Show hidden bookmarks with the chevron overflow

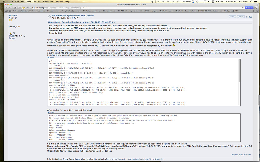tap(253, 11)
